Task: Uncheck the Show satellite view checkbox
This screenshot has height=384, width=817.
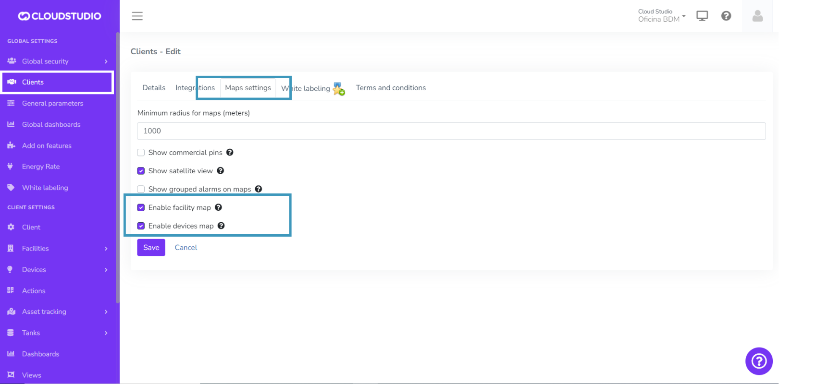Action: 141,171
